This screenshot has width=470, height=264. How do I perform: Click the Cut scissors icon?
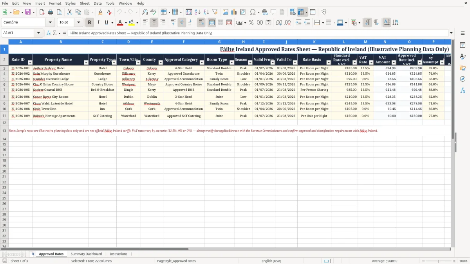(x=70, y=12)
